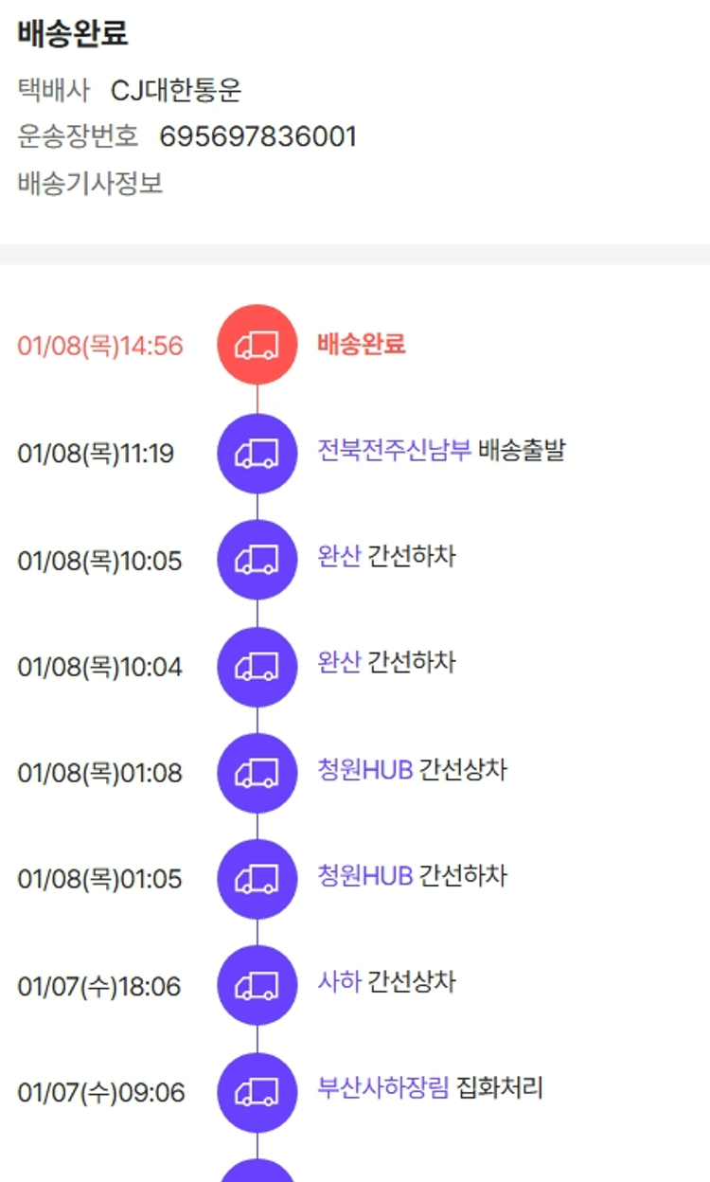Open the 완산 link at 10:04
The height and width of the screenshot is (1182, 710).
[339, 662]
